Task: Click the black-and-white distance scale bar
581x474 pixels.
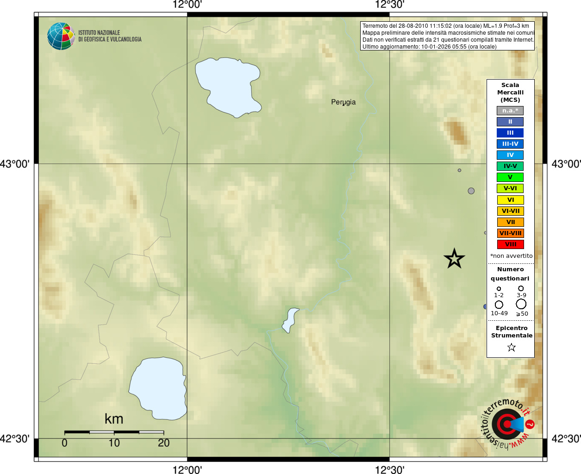Action: click(114, 432)
